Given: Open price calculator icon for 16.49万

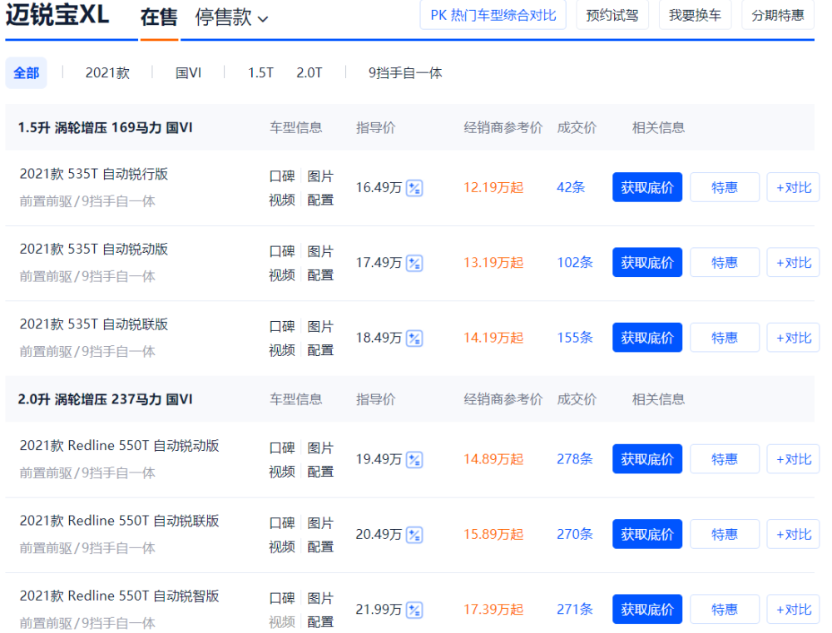Looking at the screenshot, I should (414, 188).
